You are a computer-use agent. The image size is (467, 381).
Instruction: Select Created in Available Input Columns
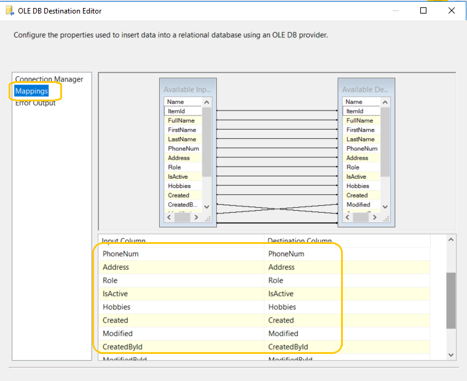tap(183, 195)
